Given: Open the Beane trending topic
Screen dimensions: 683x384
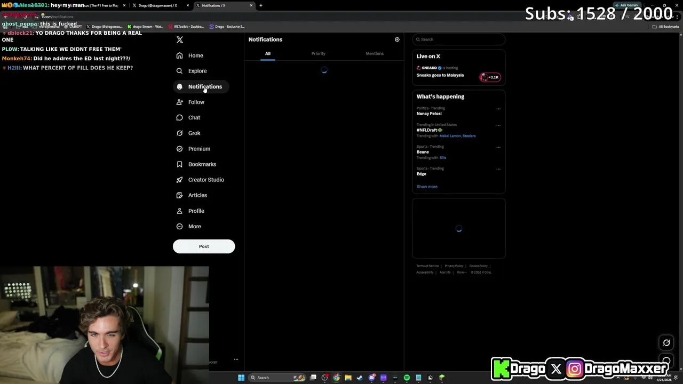Looking at the screenshot, I should 423,152.
